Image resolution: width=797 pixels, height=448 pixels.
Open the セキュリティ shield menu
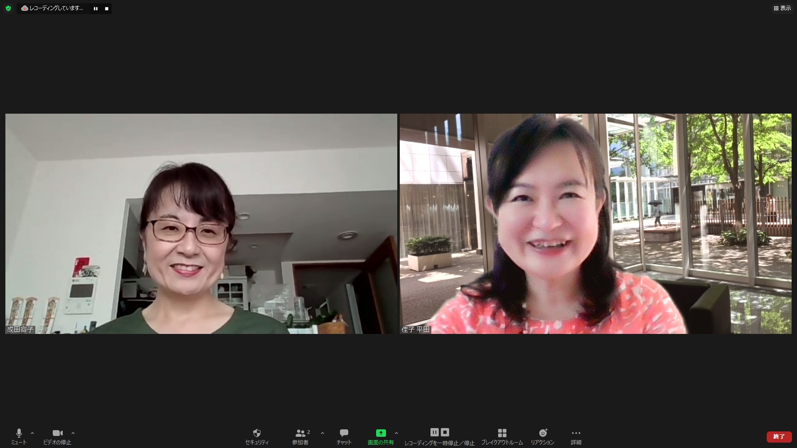[x=257, y=436]
